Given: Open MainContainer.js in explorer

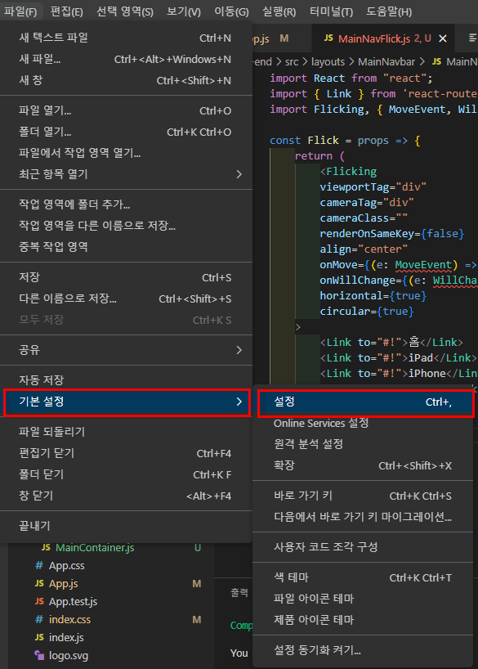Looking at the screenshot, I should pyautogui.click(x=95, y=548).
